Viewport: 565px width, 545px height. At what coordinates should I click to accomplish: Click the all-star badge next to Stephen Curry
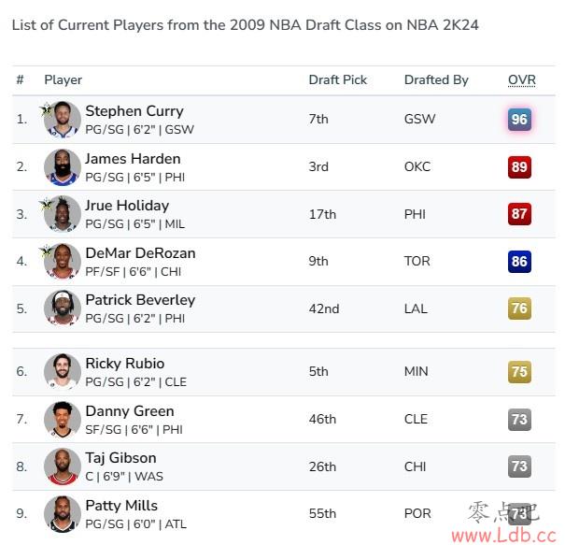click(46, 109)
